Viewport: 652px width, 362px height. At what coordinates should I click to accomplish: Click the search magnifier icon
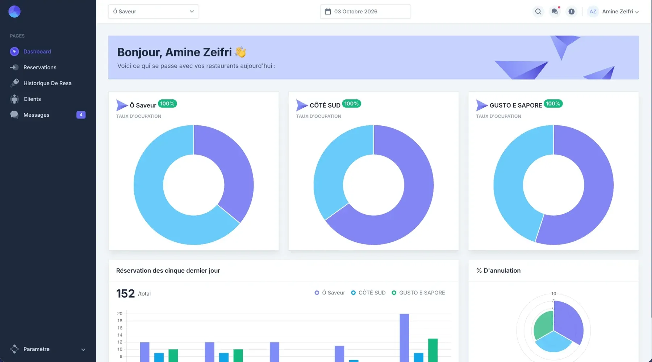(x=538, y=12)
